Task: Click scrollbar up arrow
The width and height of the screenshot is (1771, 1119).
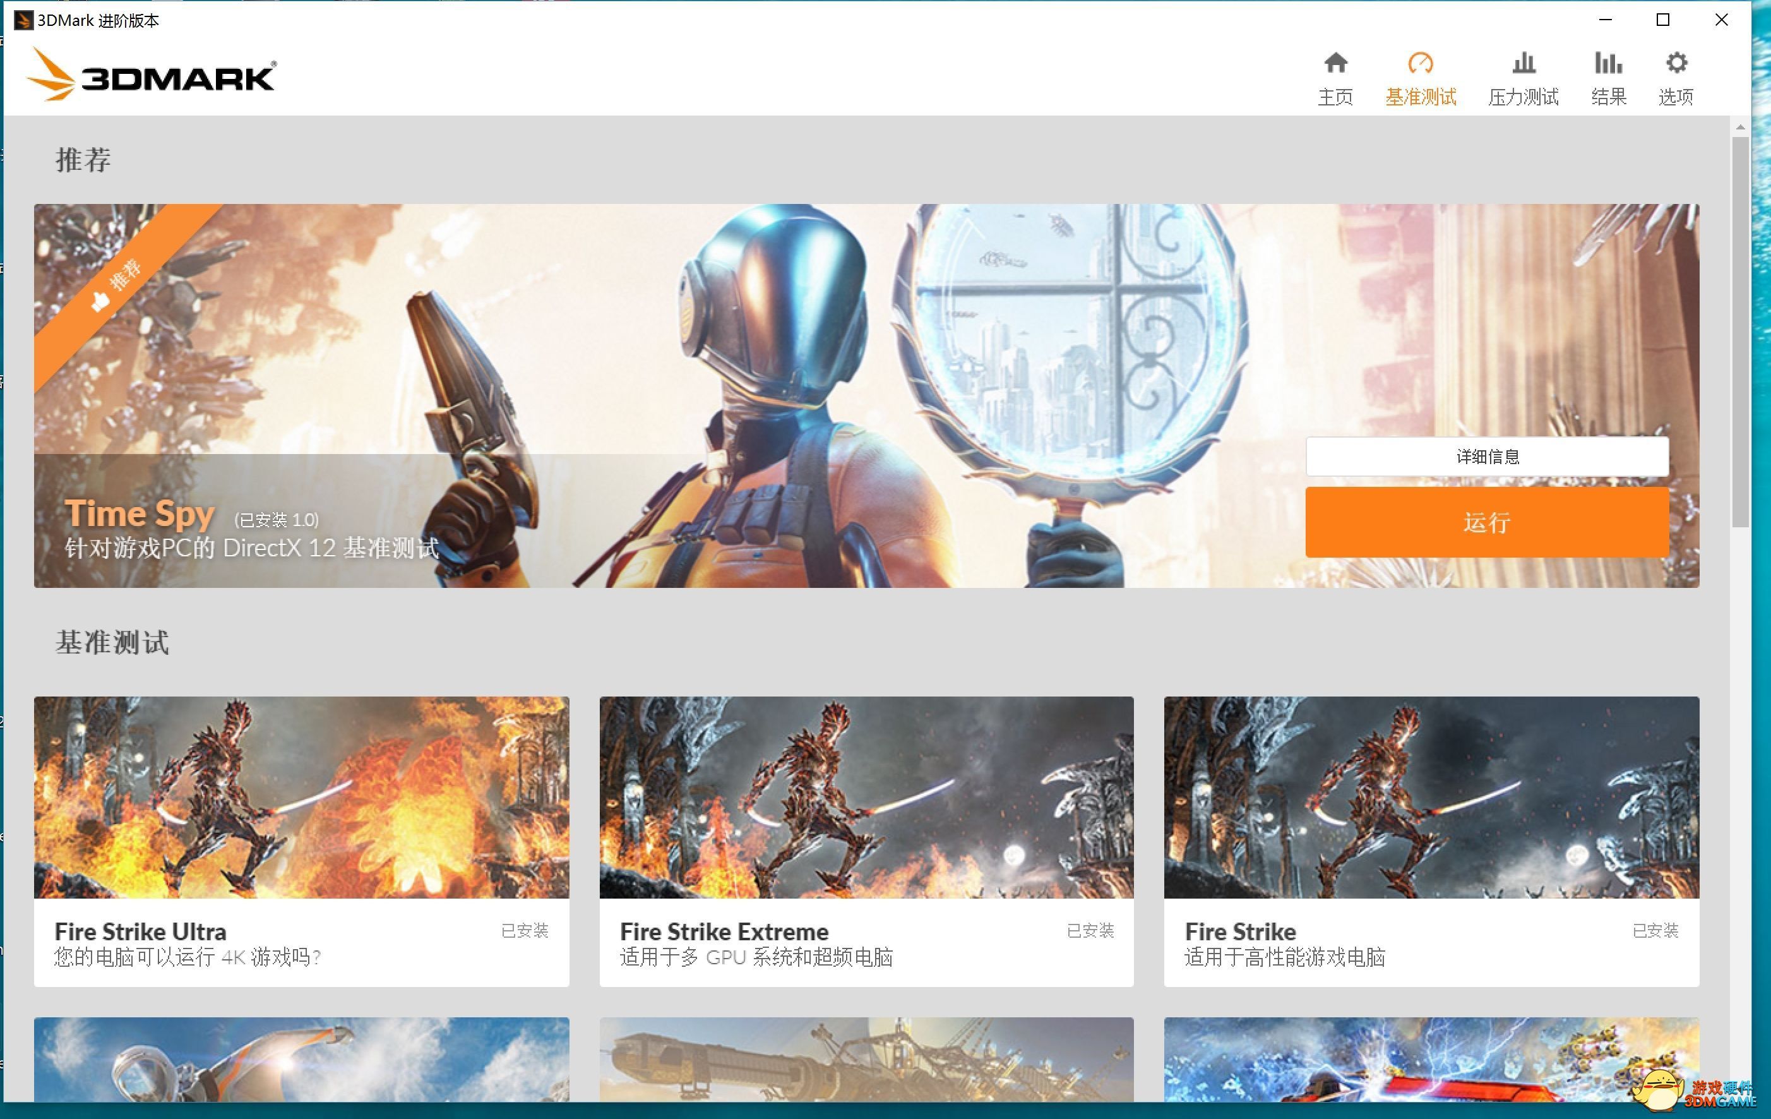Action: 1740,128
